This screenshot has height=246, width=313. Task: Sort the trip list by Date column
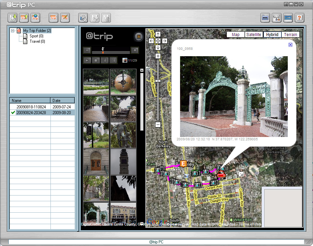(x=63, y=100)
